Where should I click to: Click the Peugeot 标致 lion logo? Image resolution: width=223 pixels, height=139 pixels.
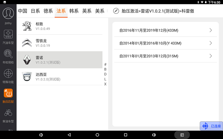click(x=27, y=26)
